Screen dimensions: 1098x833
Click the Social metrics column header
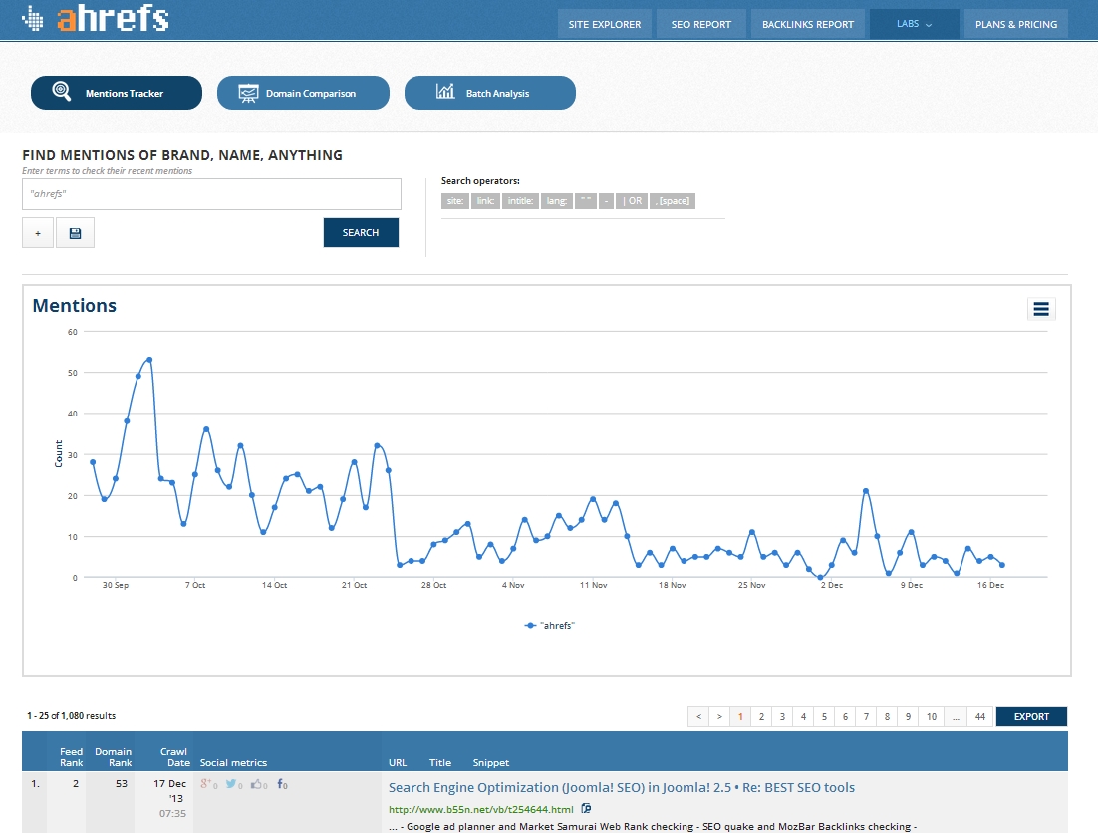coord(233,763)
